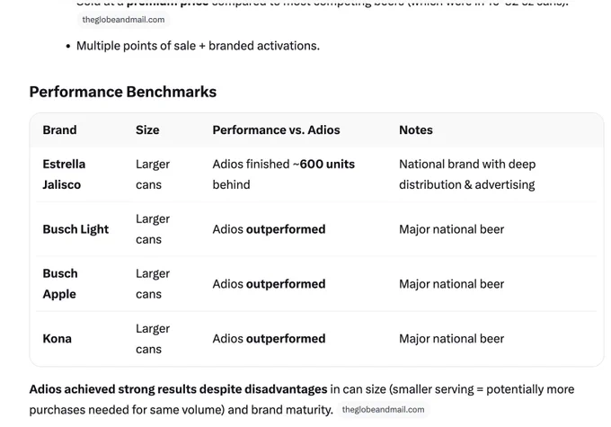Open the bottom theglobeandmail.com source chip
The width and height of the screenshot is (611, 427).
pyautogui.click(x=383, y=410)
